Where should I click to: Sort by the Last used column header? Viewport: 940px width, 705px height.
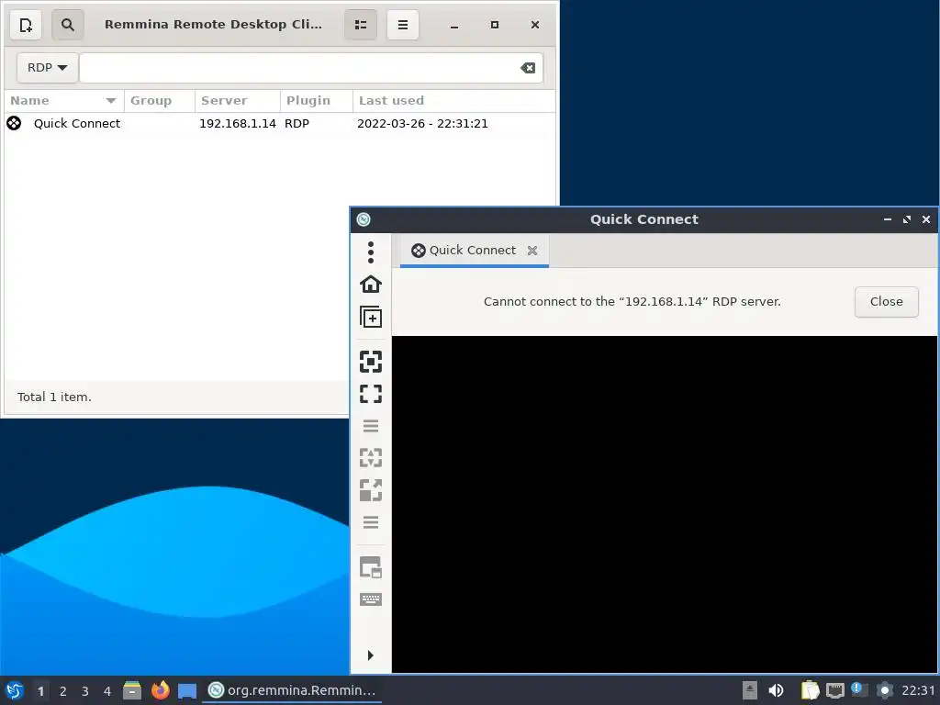point(453,101)
